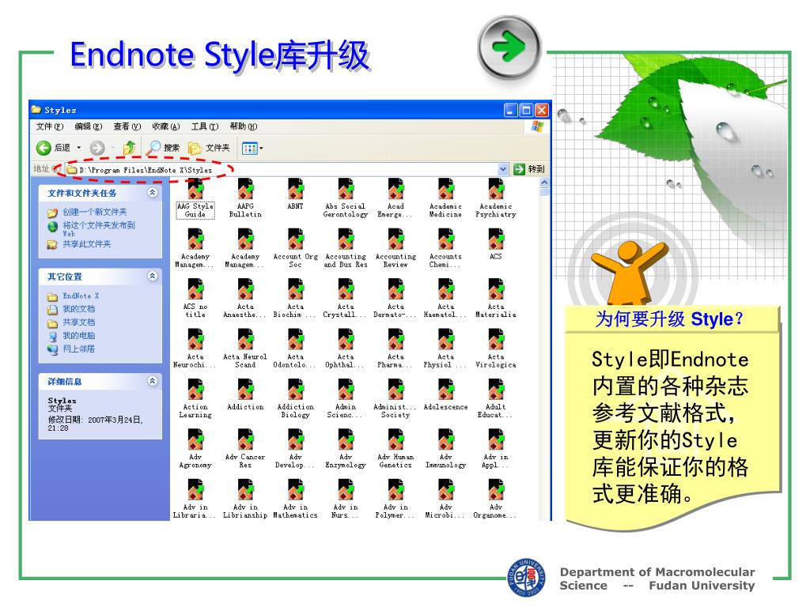Select the Acta Neurol Scand style file
The image size is (810, 607).
245,349
